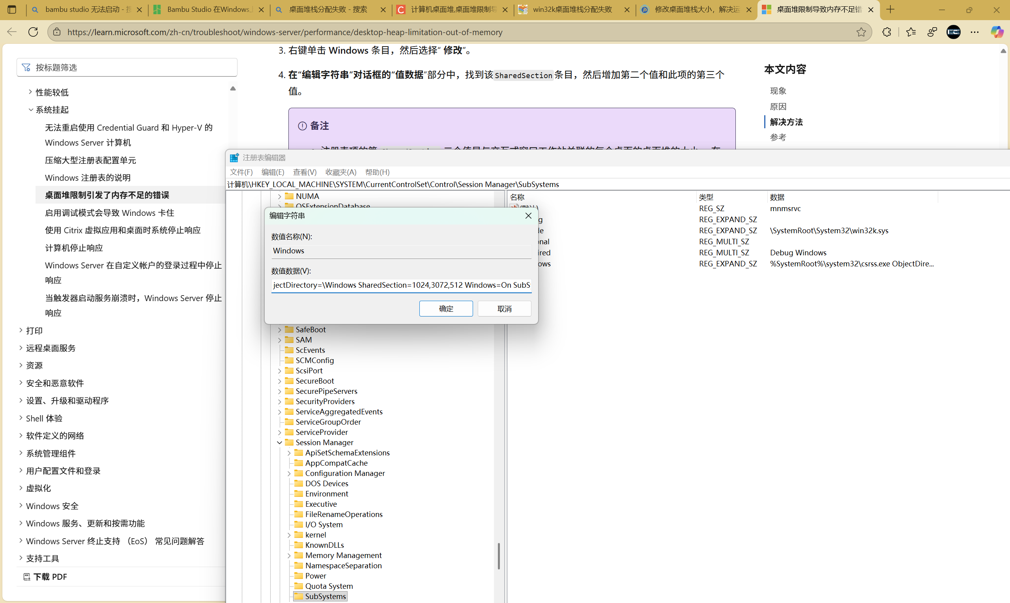Collapse the 系统挂起 section
The height and width of the screenshot is (603, 1010).
click(30, 109)
